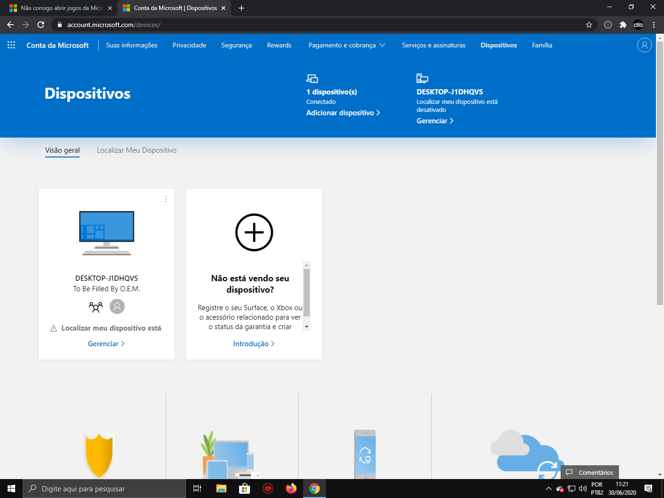Open the Windows notification center
The width and height of the screenshot is (664, 498).
[x=648, y=489]
